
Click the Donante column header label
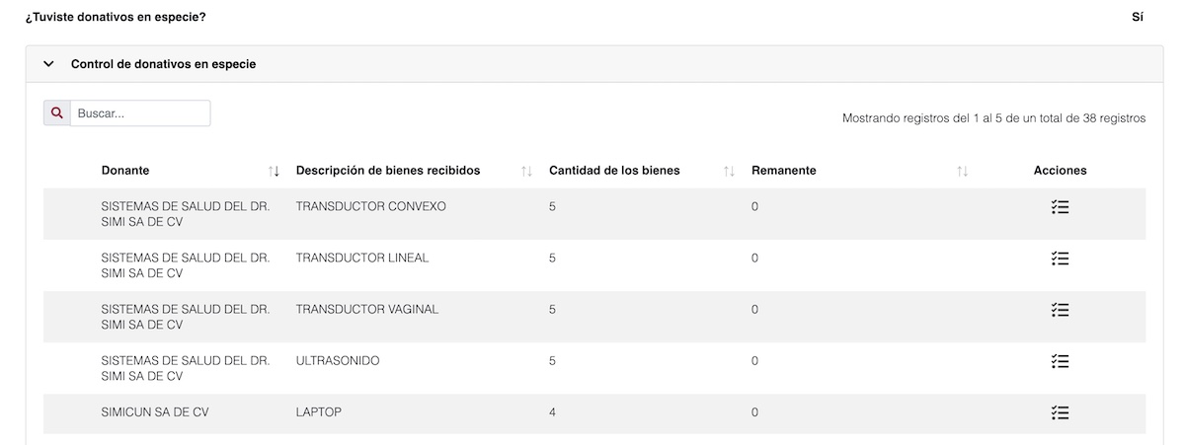coord(125,171)
